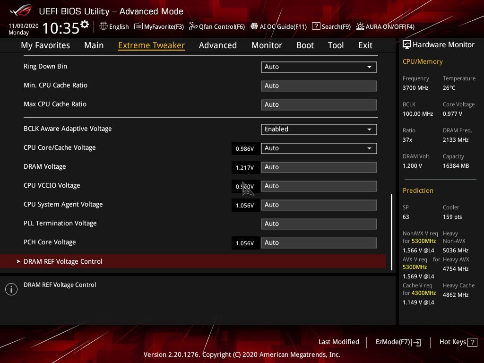
Task: Click the 11/09/2020 date text
Action: click(x=24, y=26)
